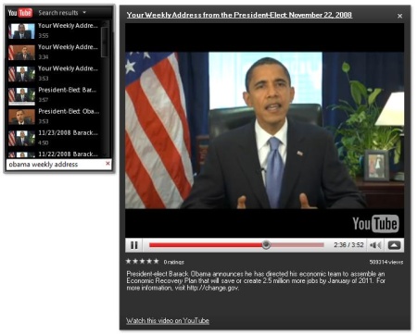Rate the video using the five stars

pos(142,261)
